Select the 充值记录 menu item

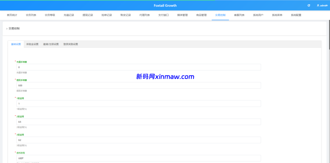69,15
